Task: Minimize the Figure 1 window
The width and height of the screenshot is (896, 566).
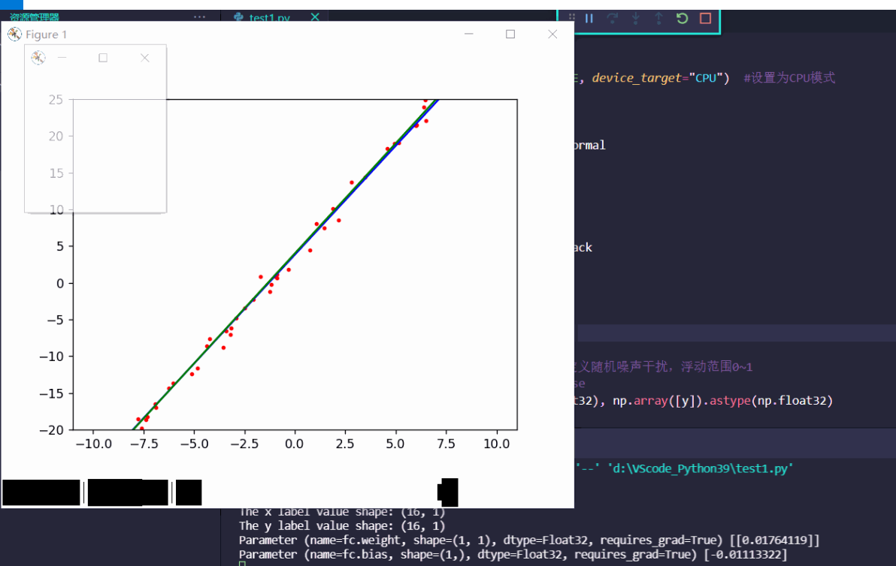Action: pyautogui.click(x=468, y=35)
